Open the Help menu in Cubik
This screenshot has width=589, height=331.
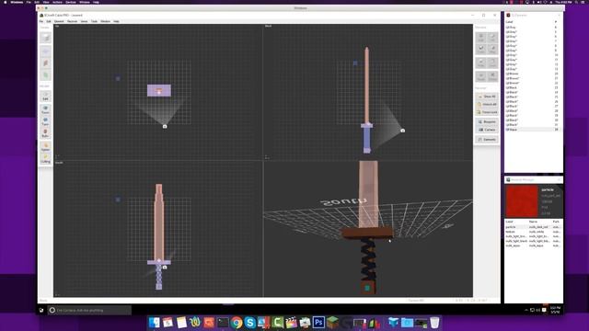tap(117, 21)
